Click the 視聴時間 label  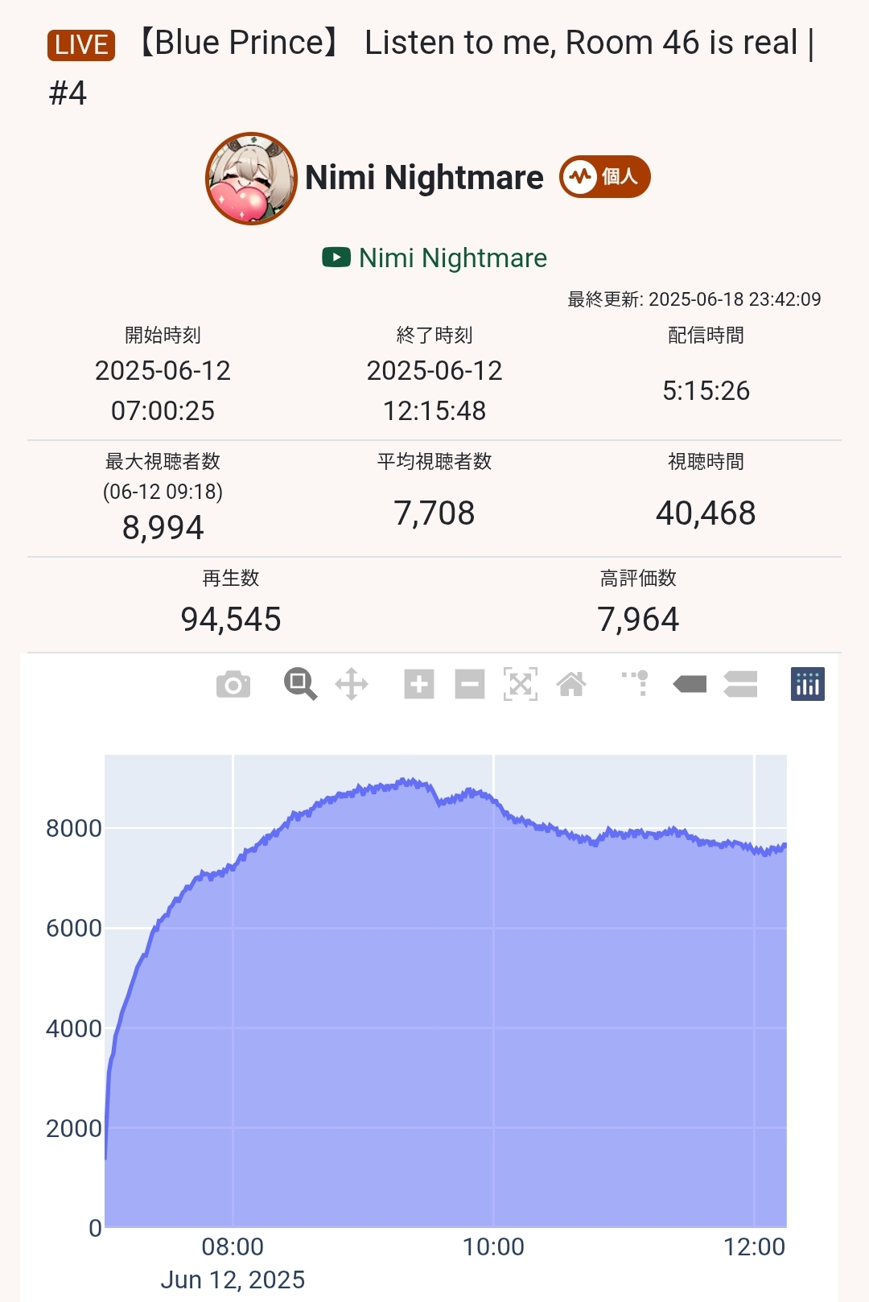click(x=706, y=461)
